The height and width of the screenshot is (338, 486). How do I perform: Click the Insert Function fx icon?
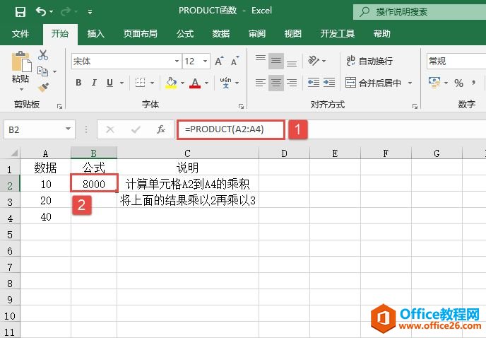click(161, 129)
